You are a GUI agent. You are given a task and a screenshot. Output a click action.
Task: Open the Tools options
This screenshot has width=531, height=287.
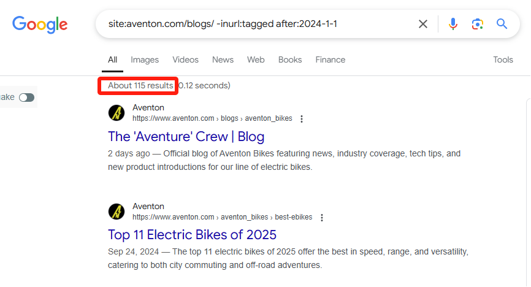pos(503,59)
